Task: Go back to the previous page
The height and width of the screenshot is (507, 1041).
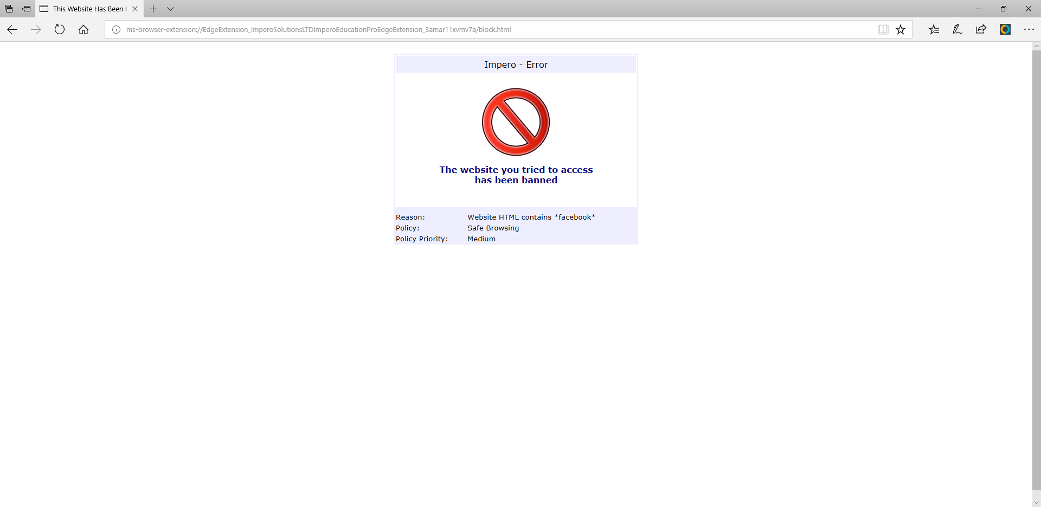Action: 12,30
